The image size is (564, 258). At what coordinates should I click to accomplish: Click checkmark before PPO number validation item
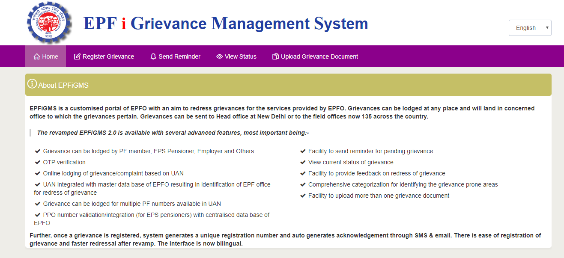[x=38, y=215]
